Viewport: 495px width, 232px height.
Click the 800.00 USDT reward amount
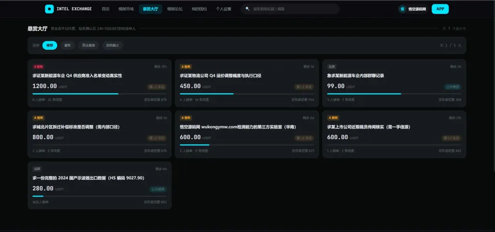[48, 137]
